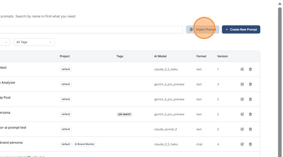Click Create New Prompt button
Image resolution: width=283 pixels, height=157 pixels.
tap(241, 29)
